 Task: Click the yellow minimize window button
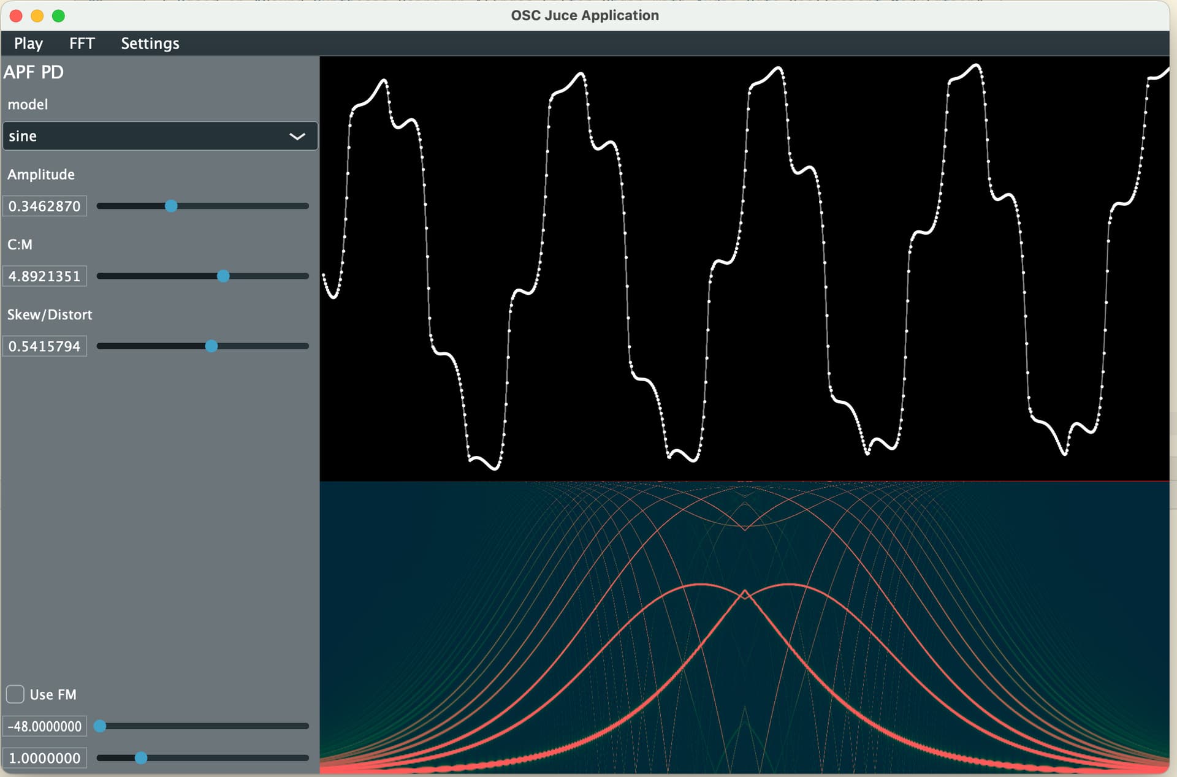(37, 16)
